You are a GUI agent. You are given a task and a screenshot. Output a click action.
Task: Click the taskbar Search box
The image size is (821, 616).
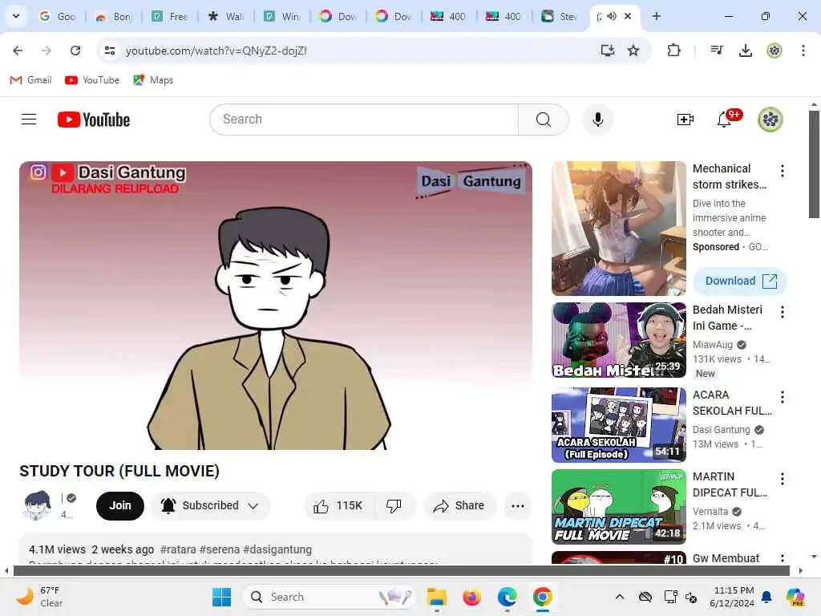point(330,597)
